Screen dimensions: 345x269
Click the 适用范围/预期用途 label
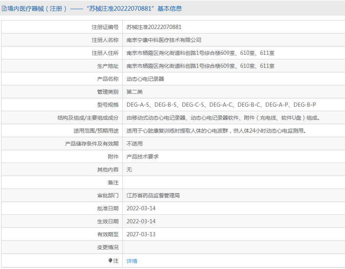click(x=96, y=131)
